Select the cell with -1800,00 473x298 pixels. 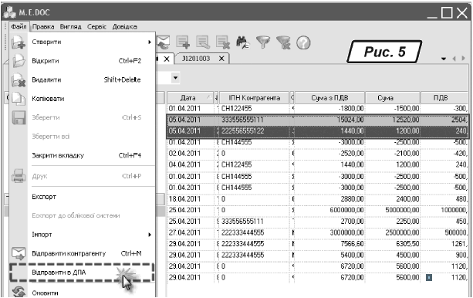tap(329, 109)
